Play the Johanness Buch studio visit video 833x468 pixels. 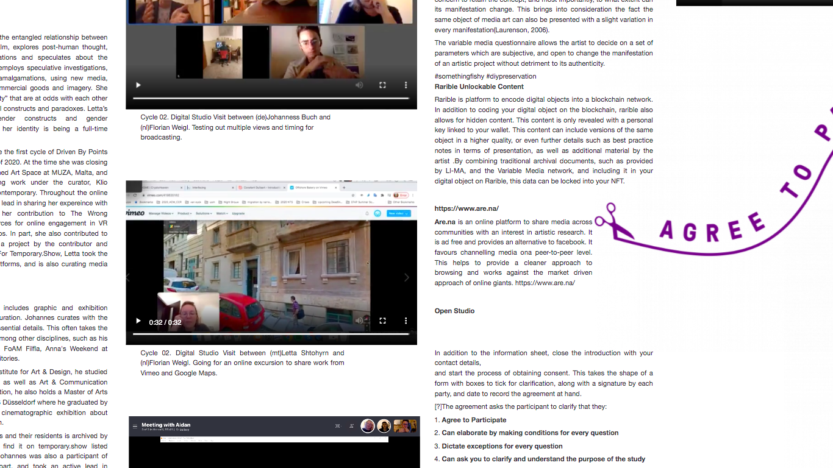[138, 85]
